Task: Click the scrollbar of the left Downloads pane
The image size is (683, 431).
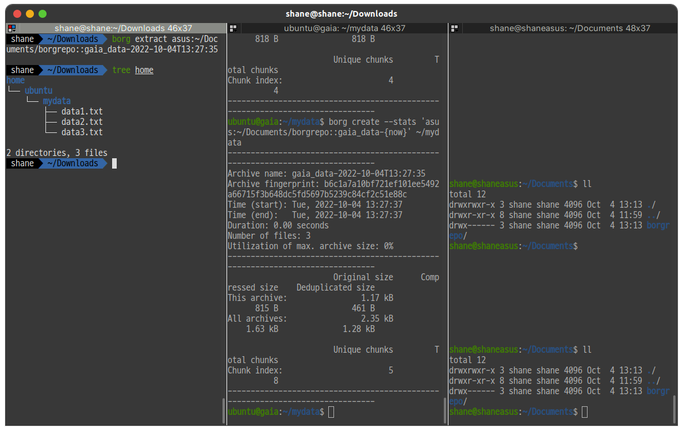Action: (x=224, y=410)
